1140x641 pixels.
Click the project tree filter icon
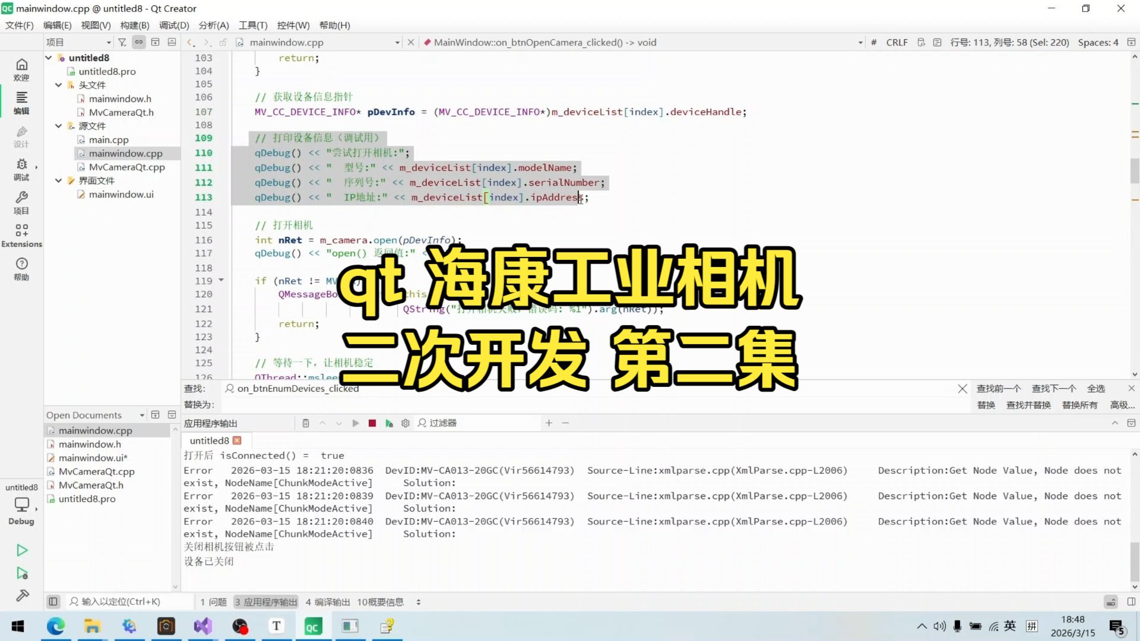click(122, 42)
